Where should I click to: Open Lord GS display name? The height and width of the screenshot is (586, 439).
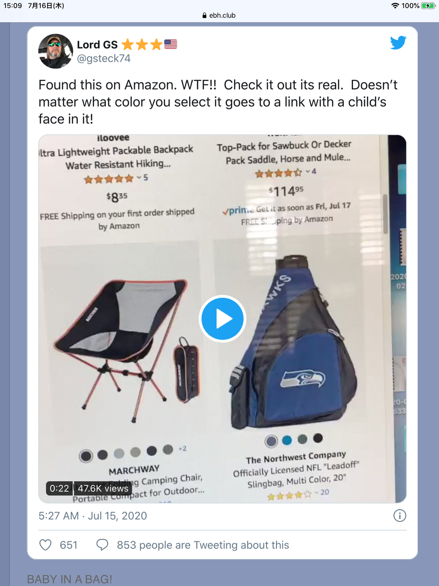pos(97,44)
